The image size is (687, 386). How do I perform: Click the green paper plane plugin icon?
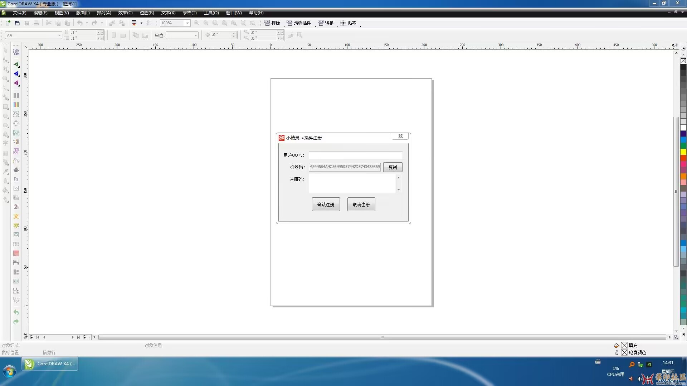[x=16, y=65]
